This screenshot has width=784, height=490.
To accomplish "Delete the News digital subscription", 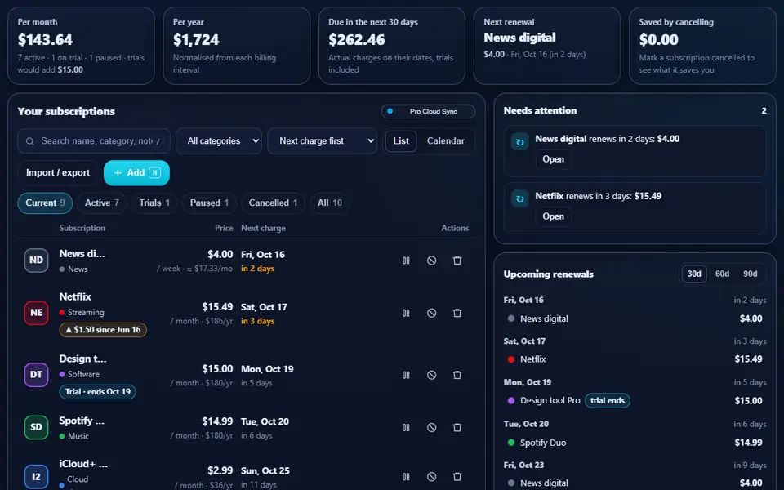I will tap(457, 261).
